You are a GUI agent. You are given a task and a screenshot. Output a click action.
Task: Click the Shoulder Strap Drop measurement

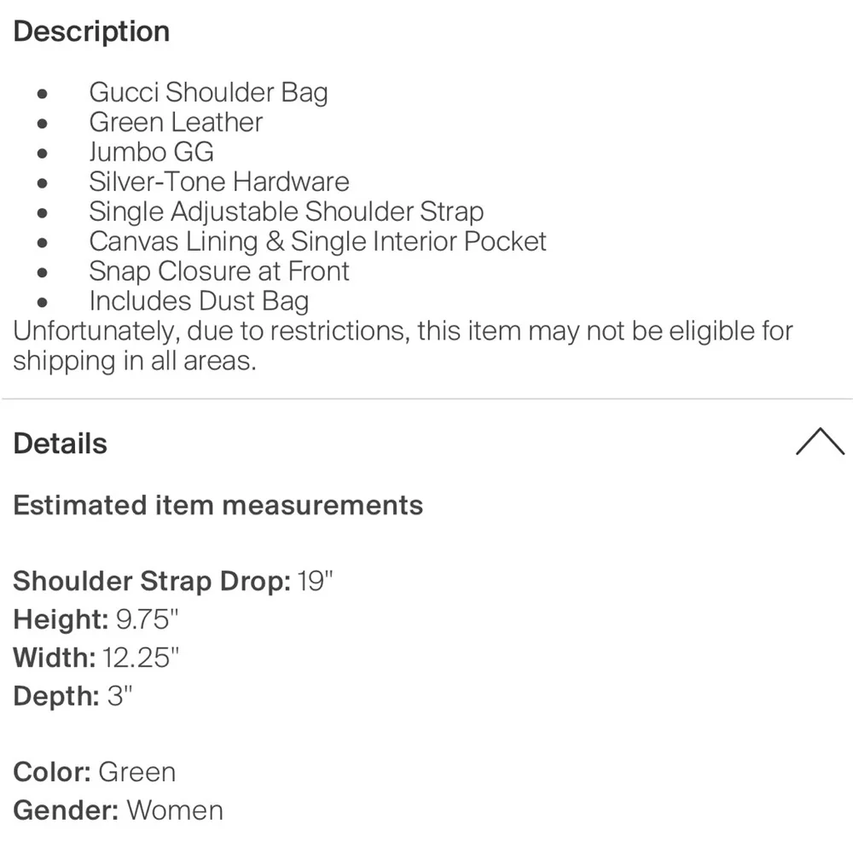[173, 581]
